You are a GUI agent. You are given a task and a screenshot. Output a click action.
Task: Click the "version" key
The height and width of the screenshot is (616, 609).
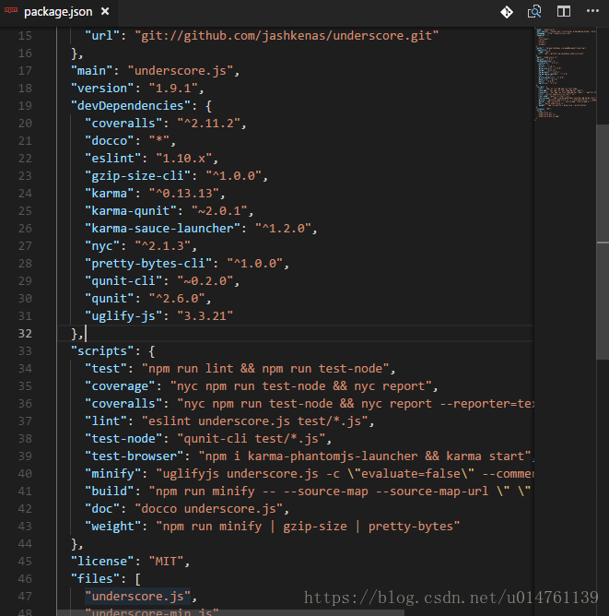[102, 88]
